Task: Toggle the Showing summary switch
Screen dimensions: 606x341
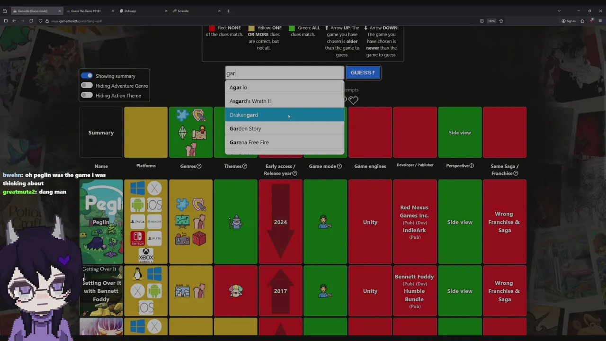Action: coord(87,76)
